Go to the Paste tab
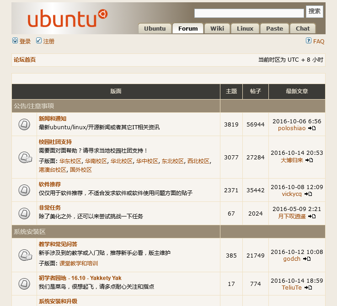Image resolution: width=337 pixels, height=306 pixels. tap(274, 29)
